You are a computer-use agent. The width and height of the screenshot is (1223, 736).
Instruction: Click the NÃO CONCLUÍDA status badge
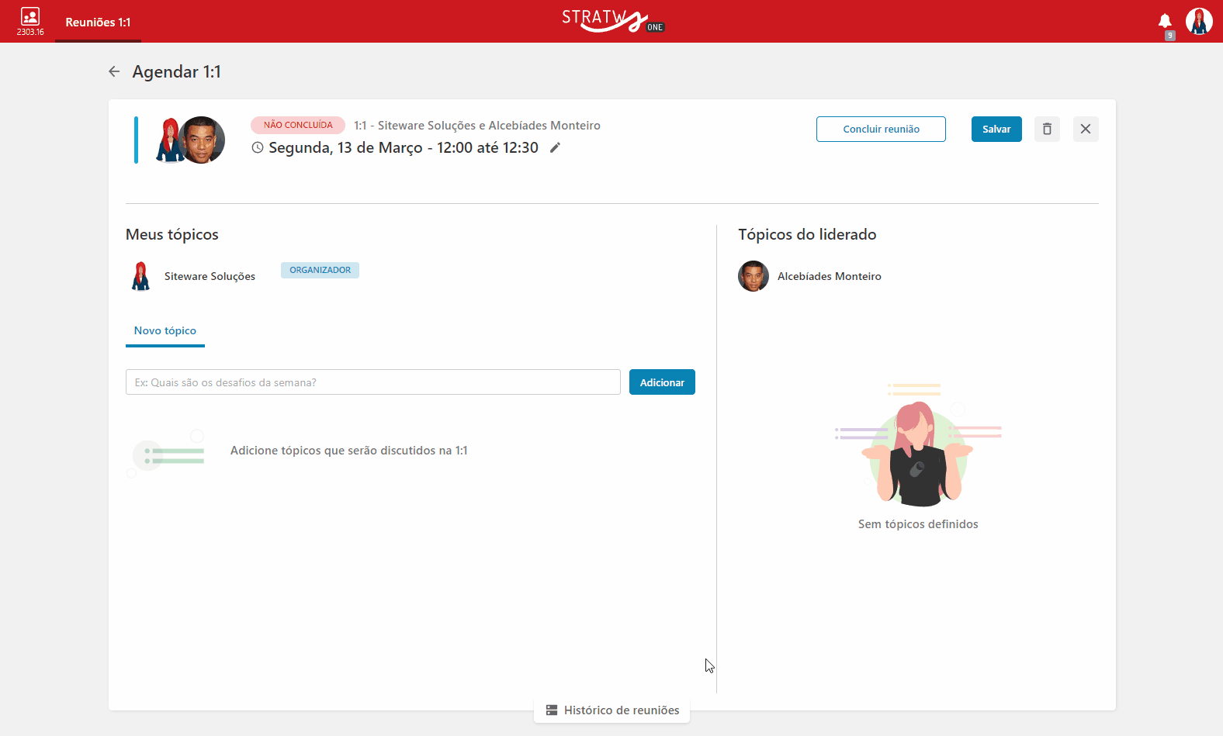[298, 125]
